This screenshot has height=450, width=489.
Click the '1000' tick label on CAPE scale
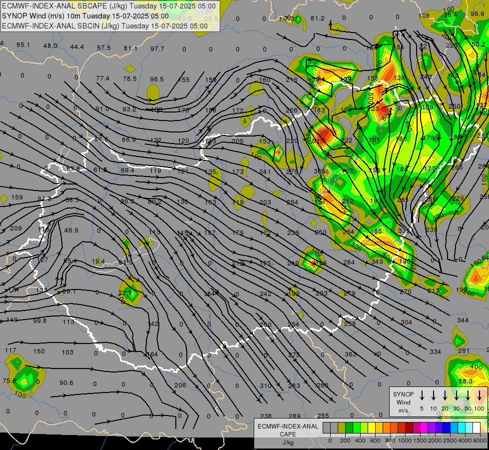pyautogui.click(x=405, y=440)
